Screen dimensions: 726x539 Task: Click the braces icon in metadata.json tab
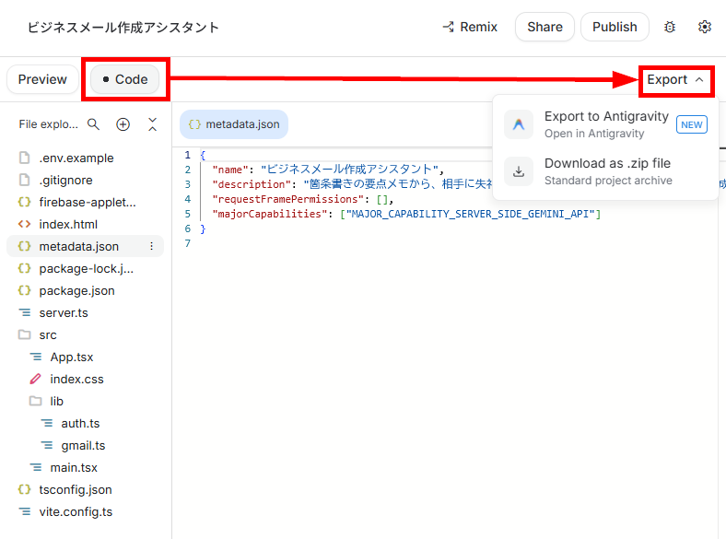194,124
